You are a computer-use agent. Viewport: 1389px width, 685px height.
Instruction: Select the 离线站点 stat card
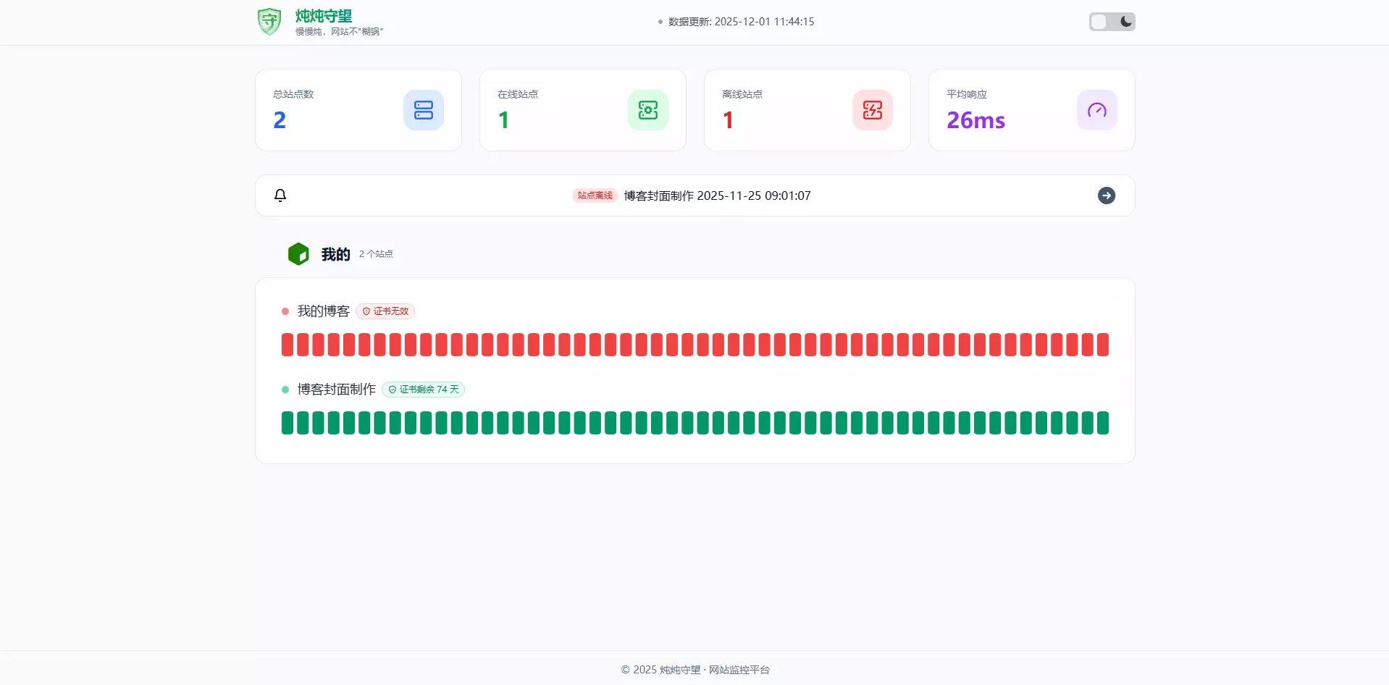point(807,110)
